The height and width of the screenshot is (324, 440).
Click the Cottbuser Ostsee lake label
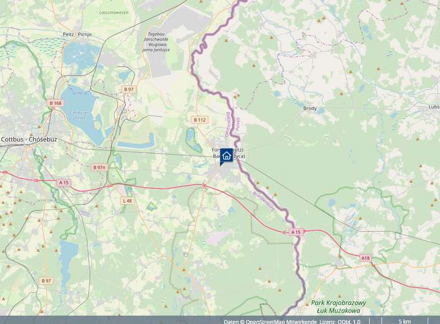[79, 115]
